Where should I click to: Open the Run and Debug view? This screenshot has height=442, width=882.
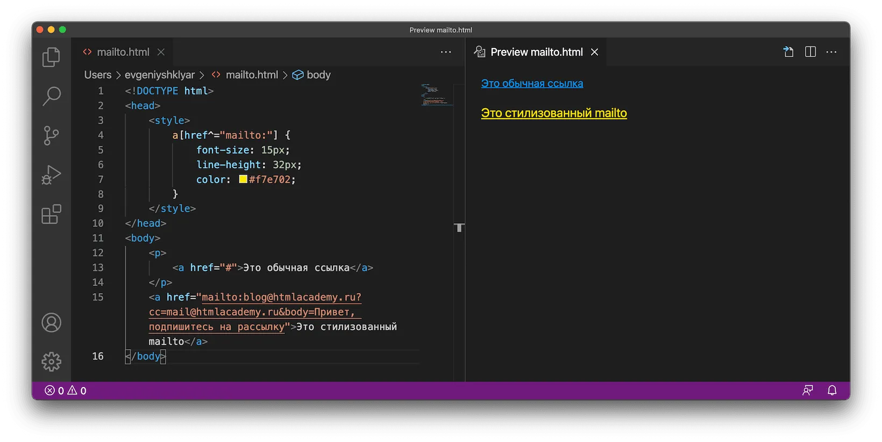pos(51,175)
